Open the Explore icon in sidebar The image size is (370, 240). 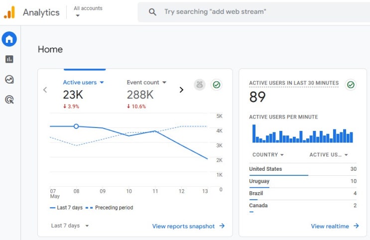[x=9, y=80]
